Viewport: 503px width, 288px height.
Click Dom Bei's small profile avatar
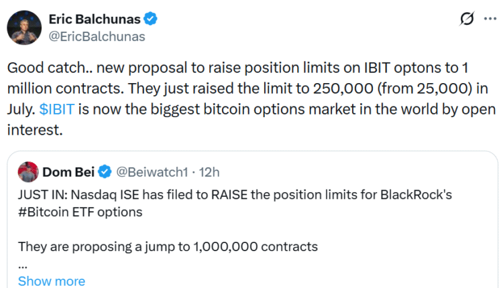[x=29, y=171]
